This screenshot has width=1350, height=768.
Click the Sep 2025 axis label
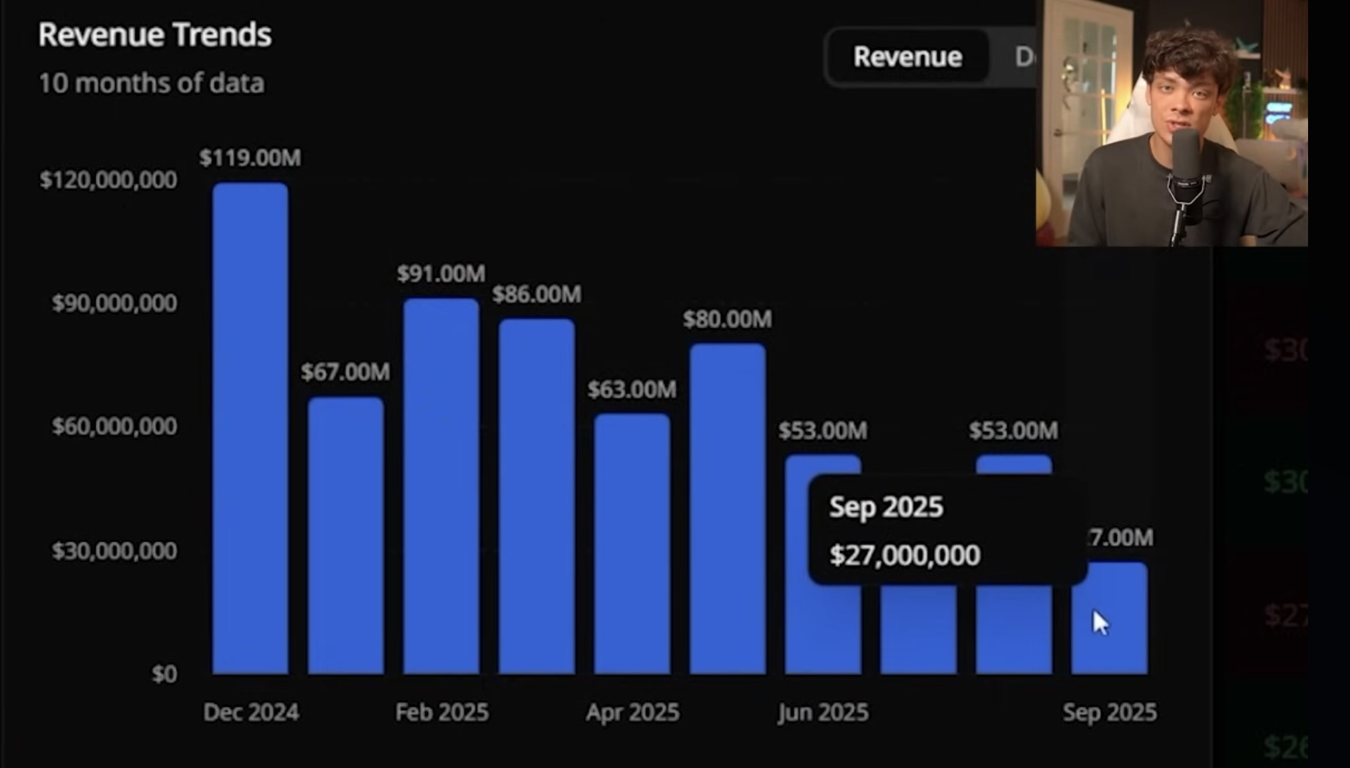(1109, 712)
